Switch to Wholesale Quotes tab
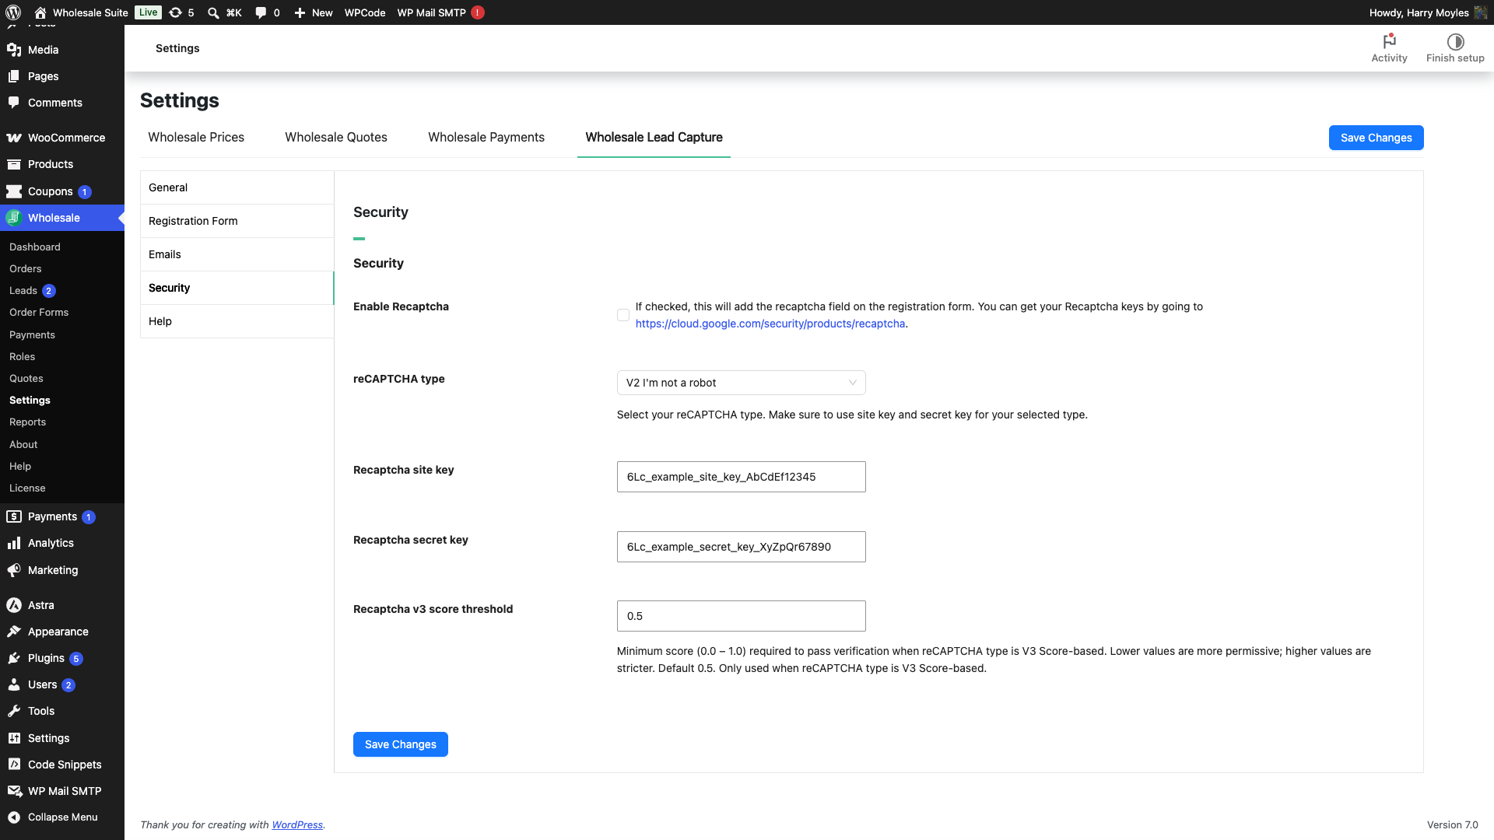 coord(336,137)
